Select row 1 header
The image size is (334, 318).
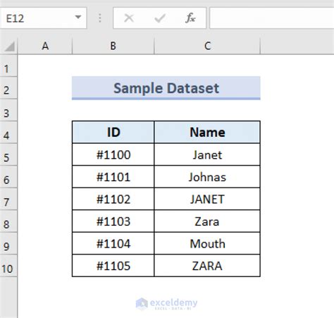tap(8, 66)
